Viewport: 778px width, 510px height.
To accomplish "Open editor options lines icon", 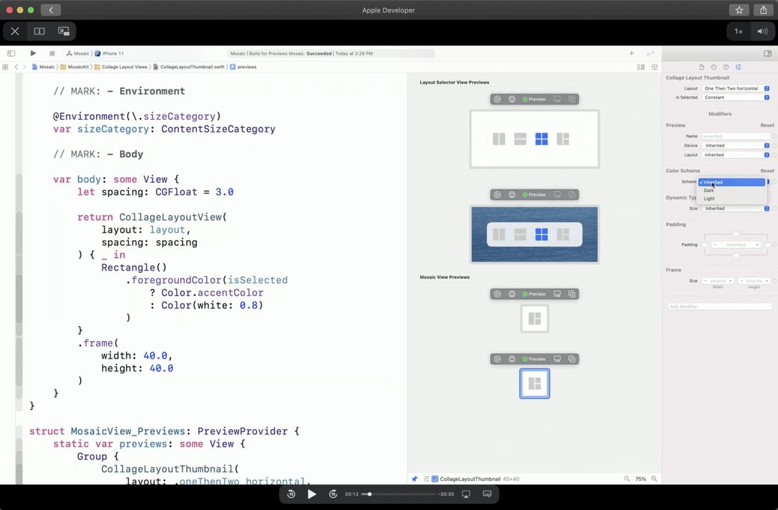I will tap(641, 67).
